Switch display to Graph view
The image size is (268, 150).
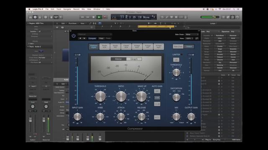point(134,59)
